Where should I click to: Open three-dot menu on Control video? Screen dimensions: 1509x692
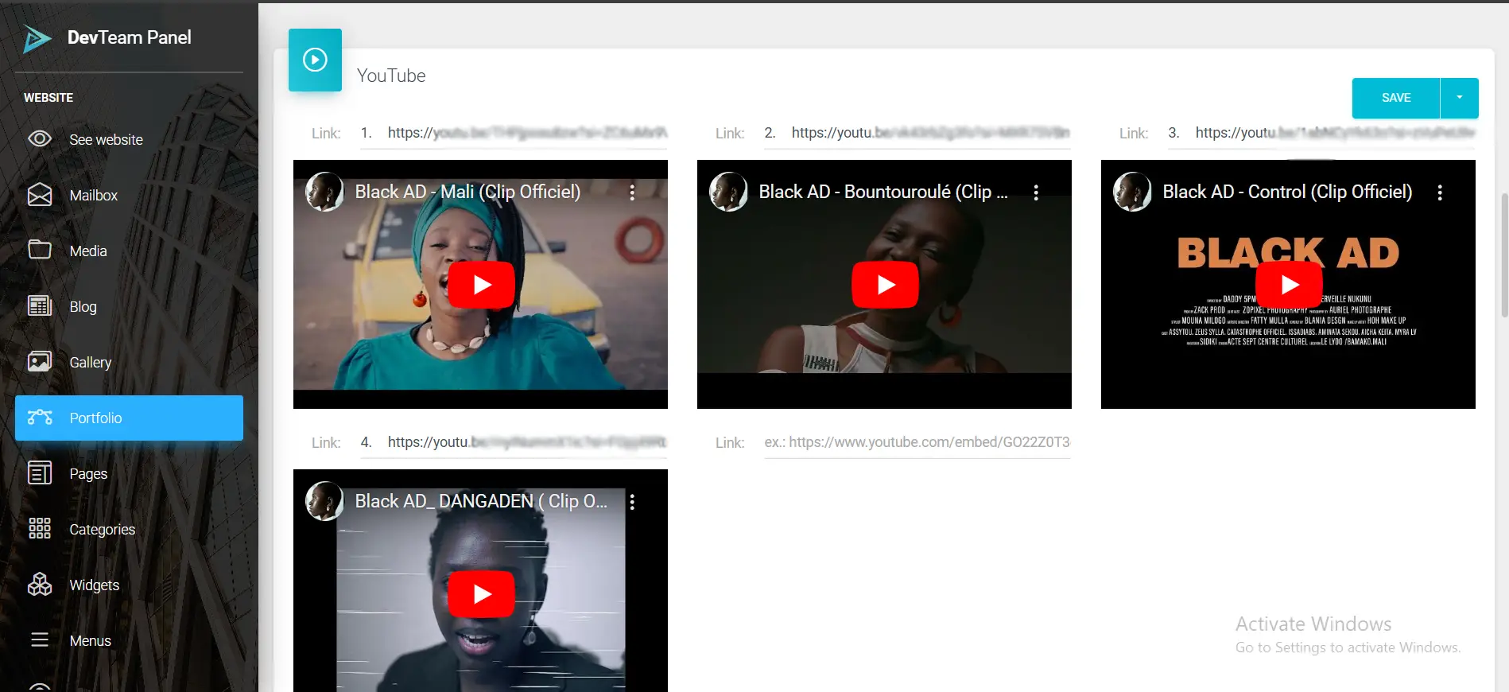(x=1440, y=192)
